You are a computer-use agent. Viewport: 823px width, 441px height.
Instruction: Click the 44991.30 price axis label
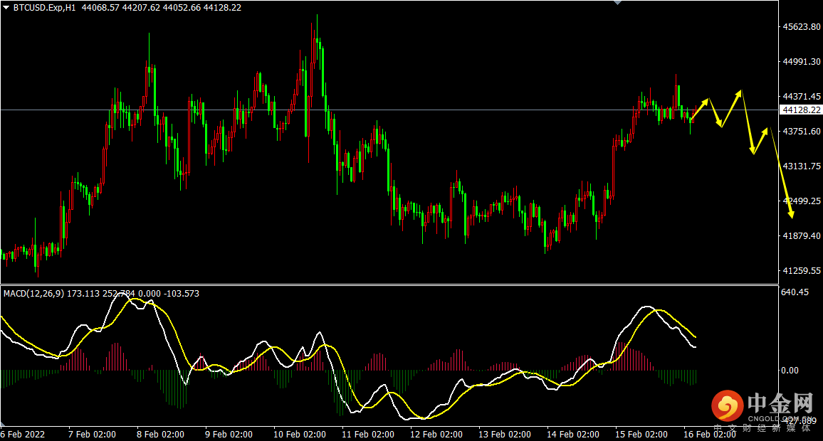(802, 62)
